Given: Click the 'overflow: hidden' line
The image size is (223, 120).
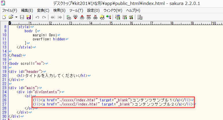Looking at the screenshot, I should click(x=49, y=39).
